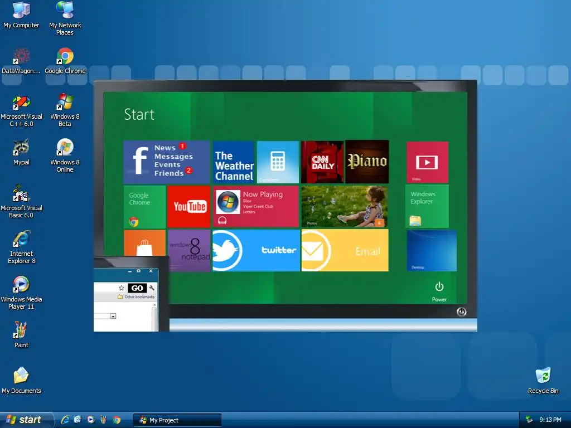The image size is (571, 428).
Task: Open the Now Playing music tile
Action: tap(255, 207)
